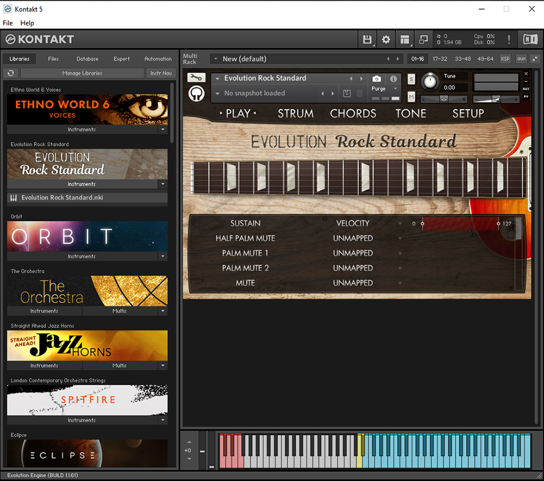
Task: Click the libraries list scrollbar
Action: [172, 112]
